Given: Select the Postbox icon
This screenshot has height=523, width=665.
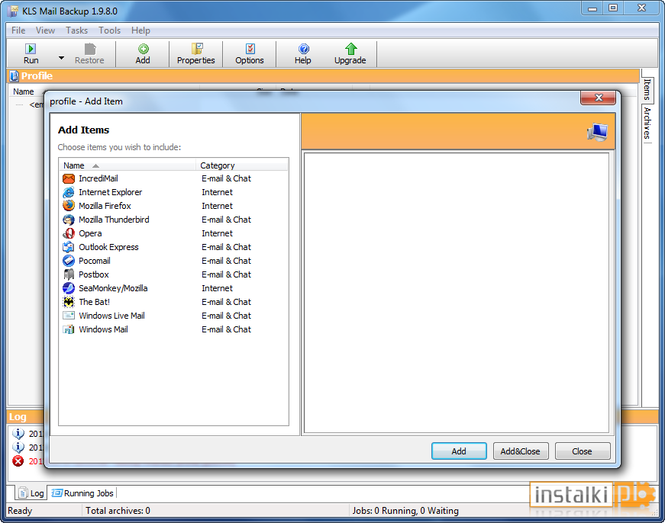Looking at the screenshot, I should click(69, 274).
